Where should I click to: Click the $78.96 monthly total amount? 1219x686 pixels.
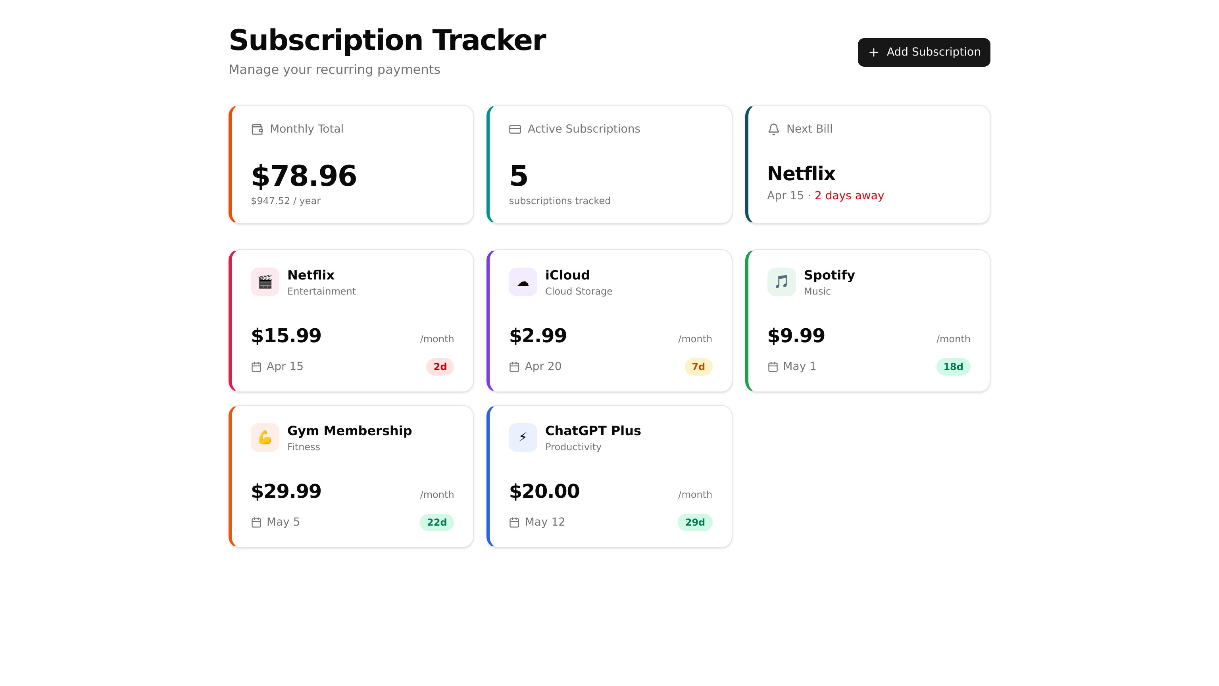pyautogui.click(x=304, y=175)
